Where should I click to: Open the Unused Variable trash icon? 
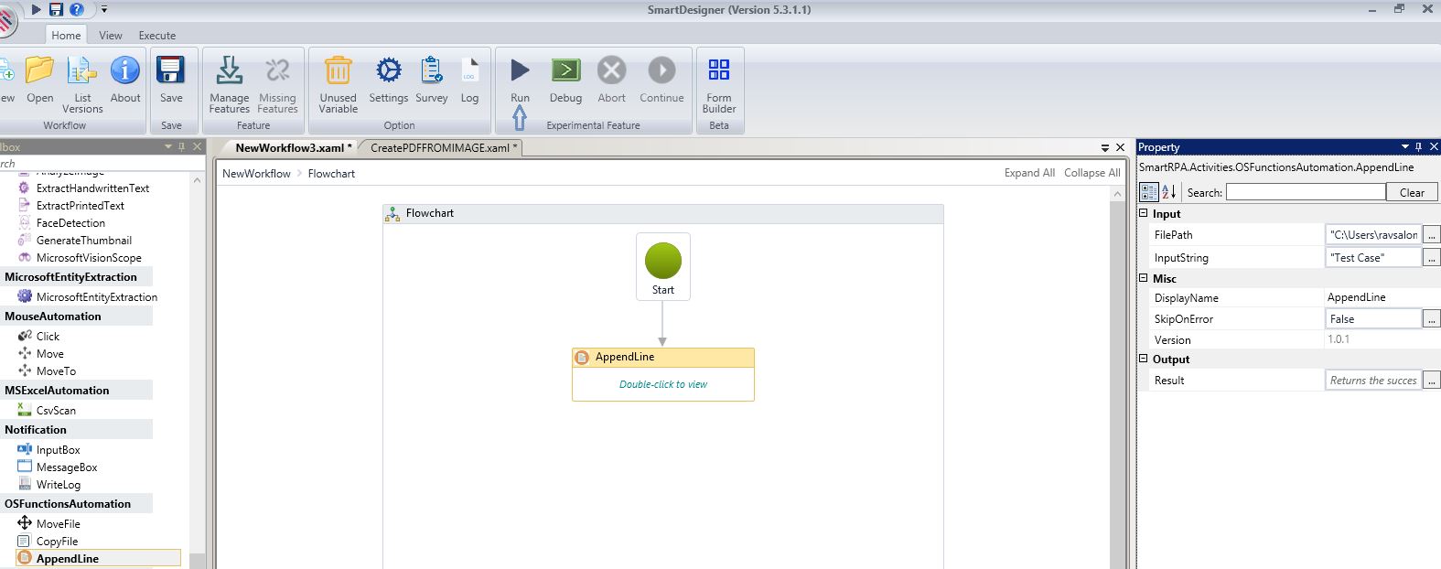pyautogui.click(x=338, y=71)
